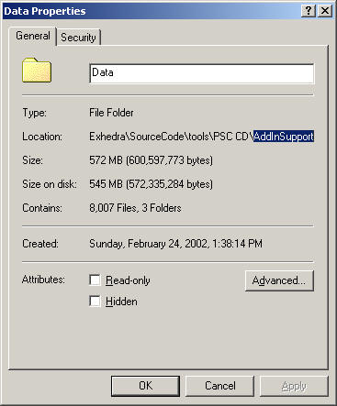Click the yellow Data folder icon
Viewport: 337px width, 406px height.
point(37,70)
